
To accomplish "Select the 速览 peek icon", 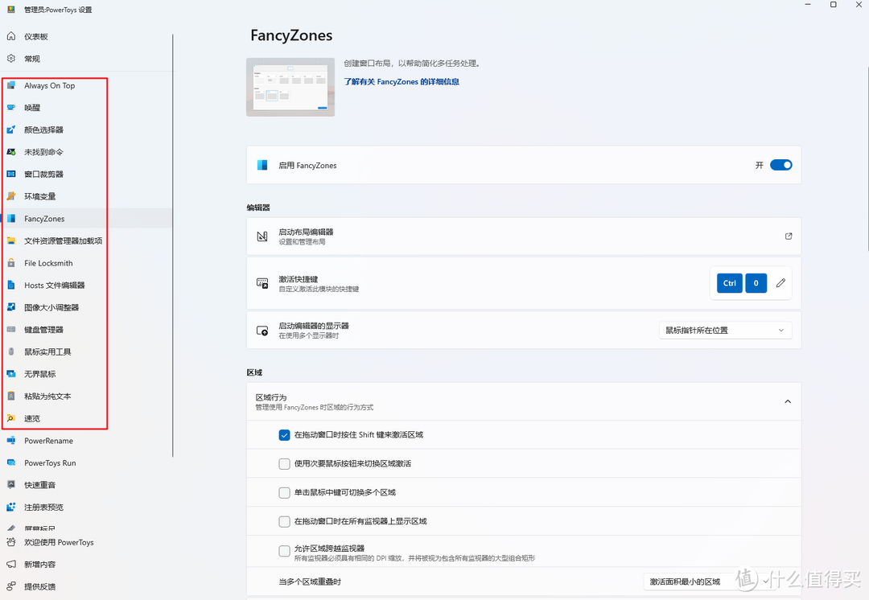I will (11, 418).
